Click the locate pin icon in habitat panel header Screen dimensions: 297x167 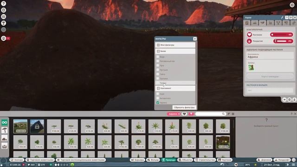pos(291,18)
